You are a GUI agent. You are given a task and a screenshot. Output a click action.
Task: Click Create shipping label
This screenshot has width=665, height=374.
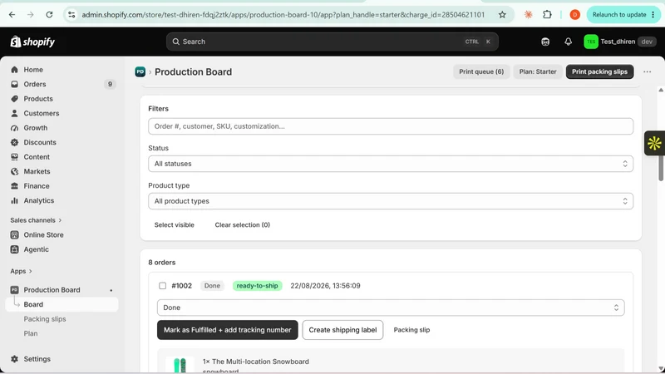click(x=342, y=330)
